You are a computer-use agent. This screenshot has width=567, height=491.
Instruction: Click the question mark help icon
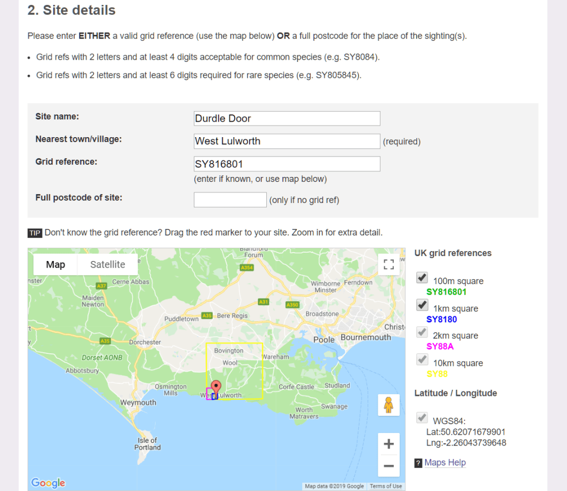pos(417,462)
